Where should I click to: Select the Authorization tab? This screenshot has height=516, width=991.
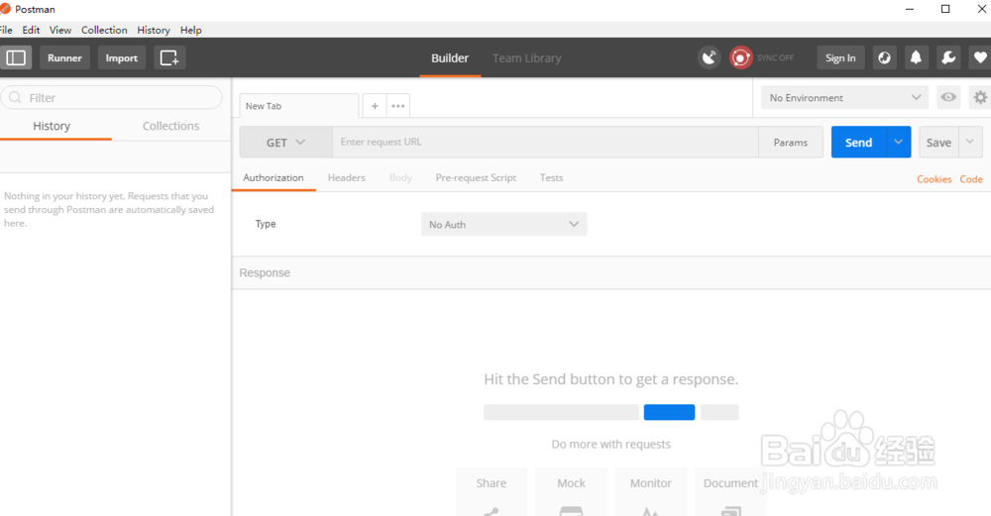274,178
